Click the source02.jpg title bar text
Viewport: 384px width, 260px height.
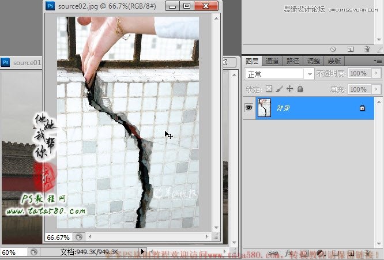click(107, 6)
